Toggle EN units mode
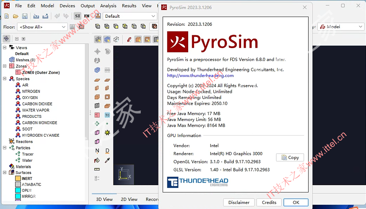Screen dimensions: 366x209 [x=87, y=16]
